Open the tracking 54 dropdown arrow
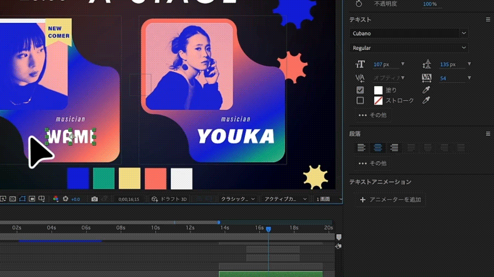Viewport: 494px width, 277px height. click(469, 78)
